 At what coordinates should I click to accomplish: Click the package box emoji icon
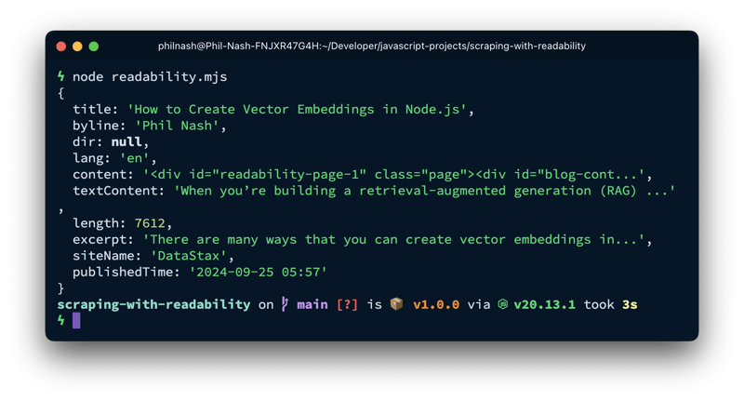tap(397, 303)
